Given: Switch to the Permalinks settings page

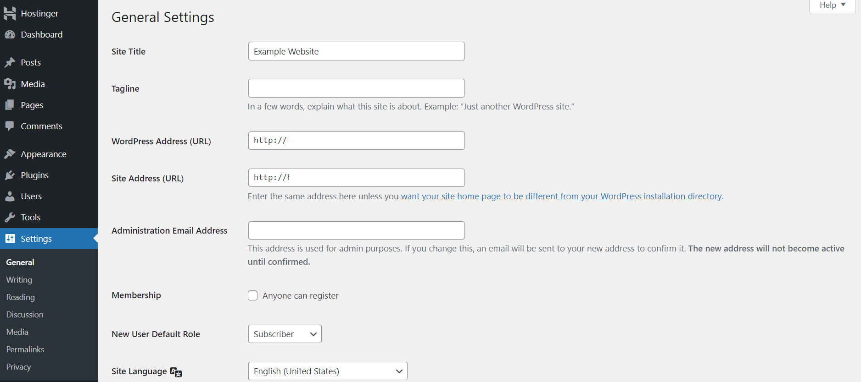Looking at the screenshot, I should point(25,349).
